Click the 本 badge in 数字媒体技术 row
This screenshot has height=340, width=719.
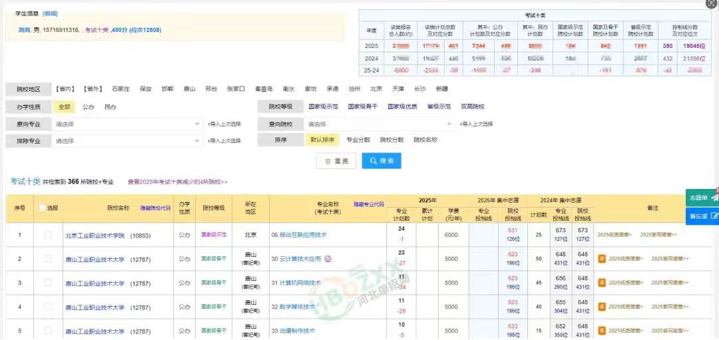pos(602,307)
